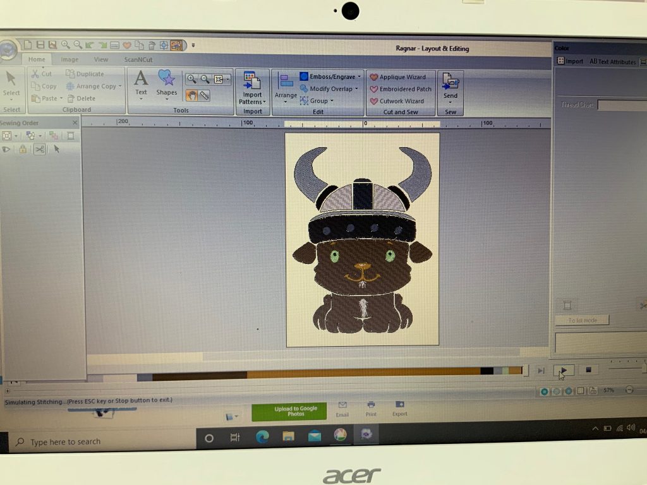This screenshot has width=647, height=485.
Task: Open the Group dropdown
Action: 317,100
